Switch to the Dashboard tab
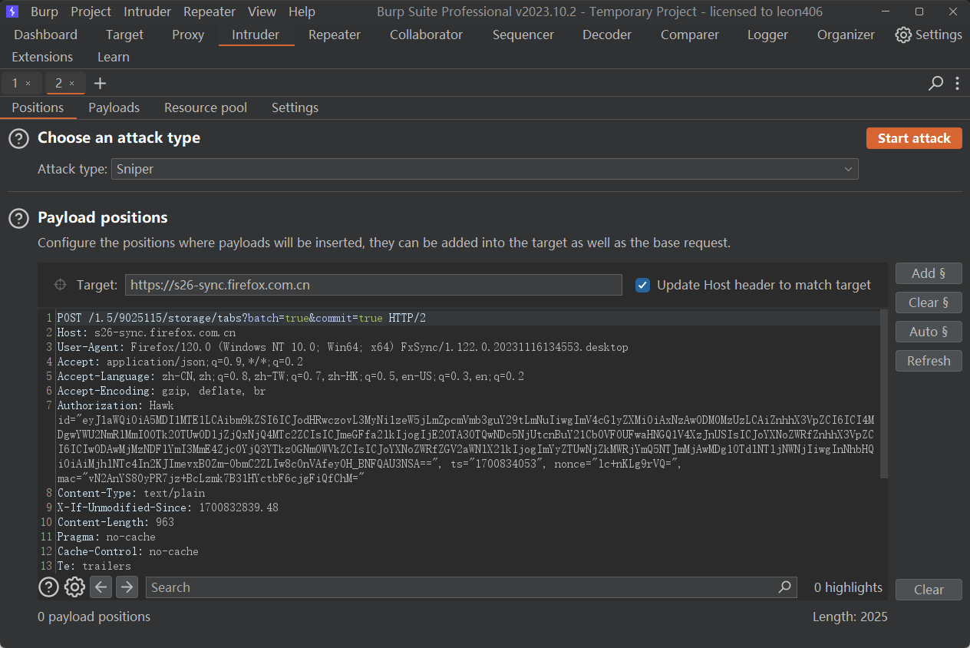Image resolution: width=970 pixels, height=648 pixels. [45, 35]
